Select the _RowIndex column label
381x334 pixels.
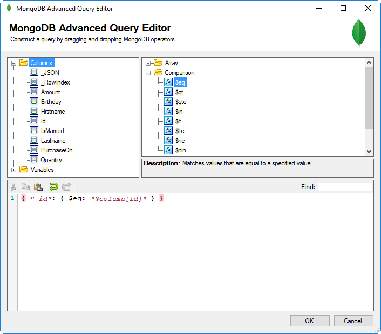[x=56, y=82]
